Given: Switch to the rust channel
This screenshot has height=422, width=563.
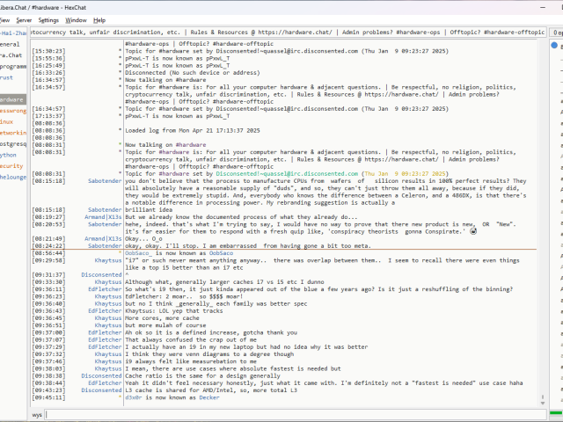Looking at the screenshot, I should (12, 77).
